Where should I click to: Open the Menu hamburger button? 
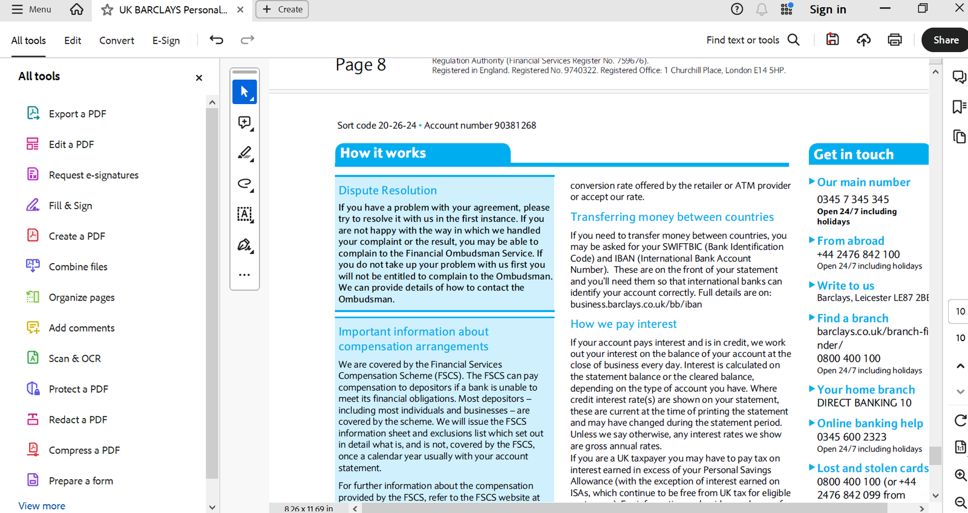click(x=31, y=10)
